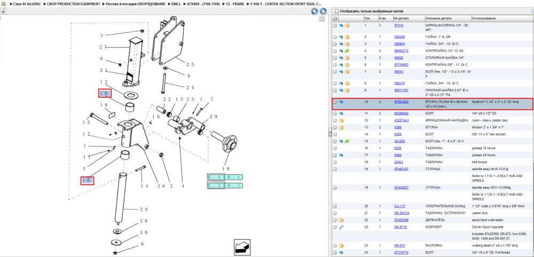
Task: Click package box icon for part 6366
Action: pyautogui.click(x=341, y=127)
